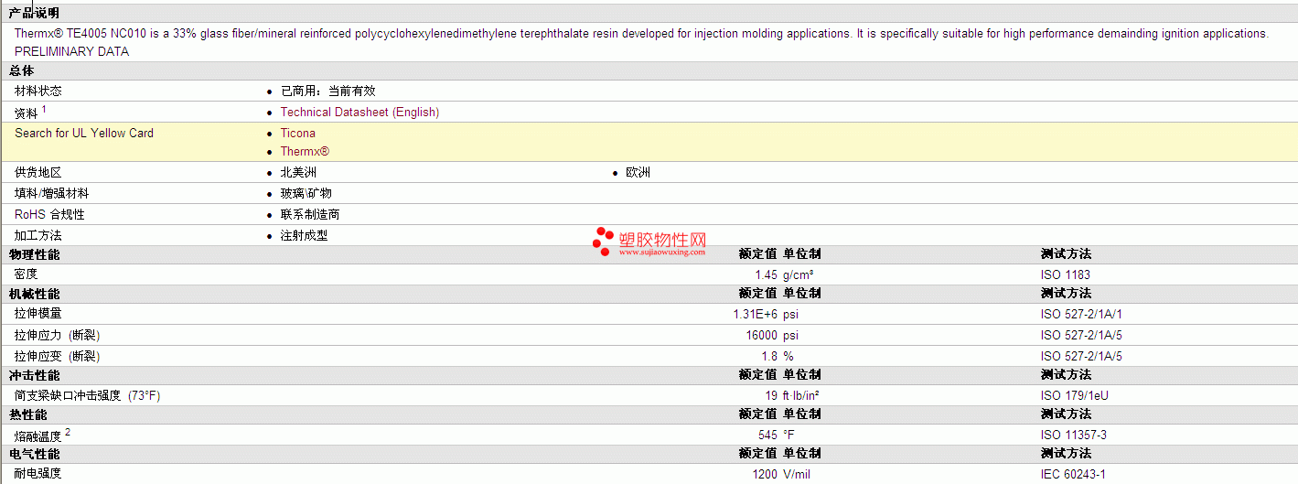Select the 总体 section header
The height and width of the screenshot is (484, 1298).
click(22, 70)
